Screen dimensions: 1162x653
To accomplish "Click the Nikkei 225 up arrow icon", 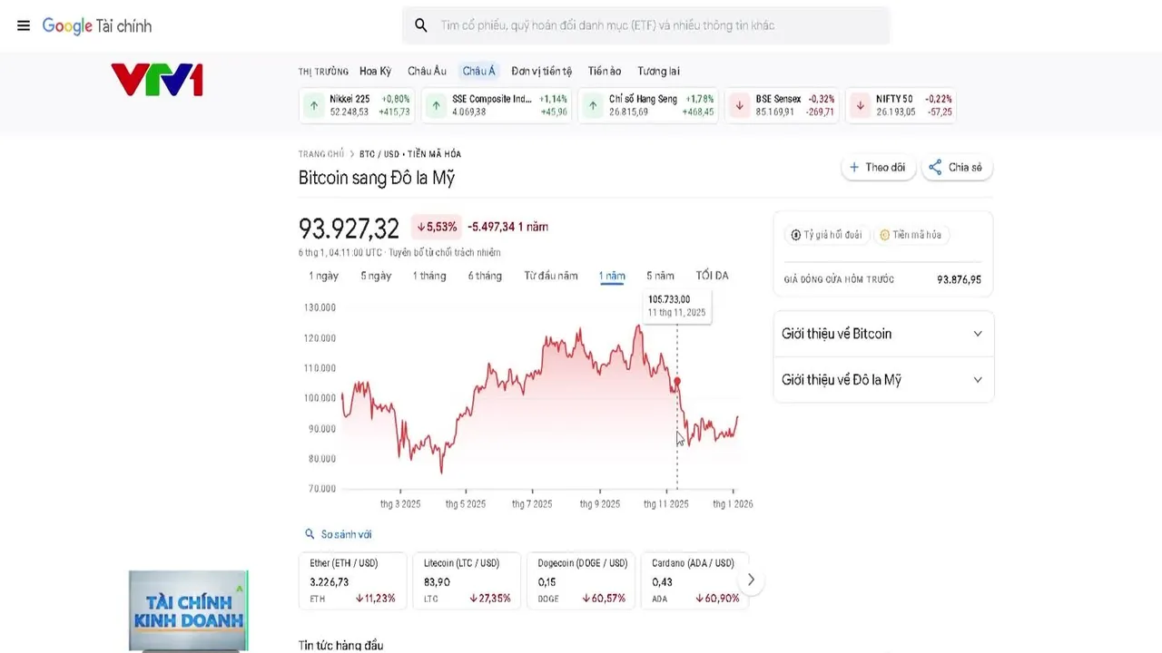I will 314,105.
